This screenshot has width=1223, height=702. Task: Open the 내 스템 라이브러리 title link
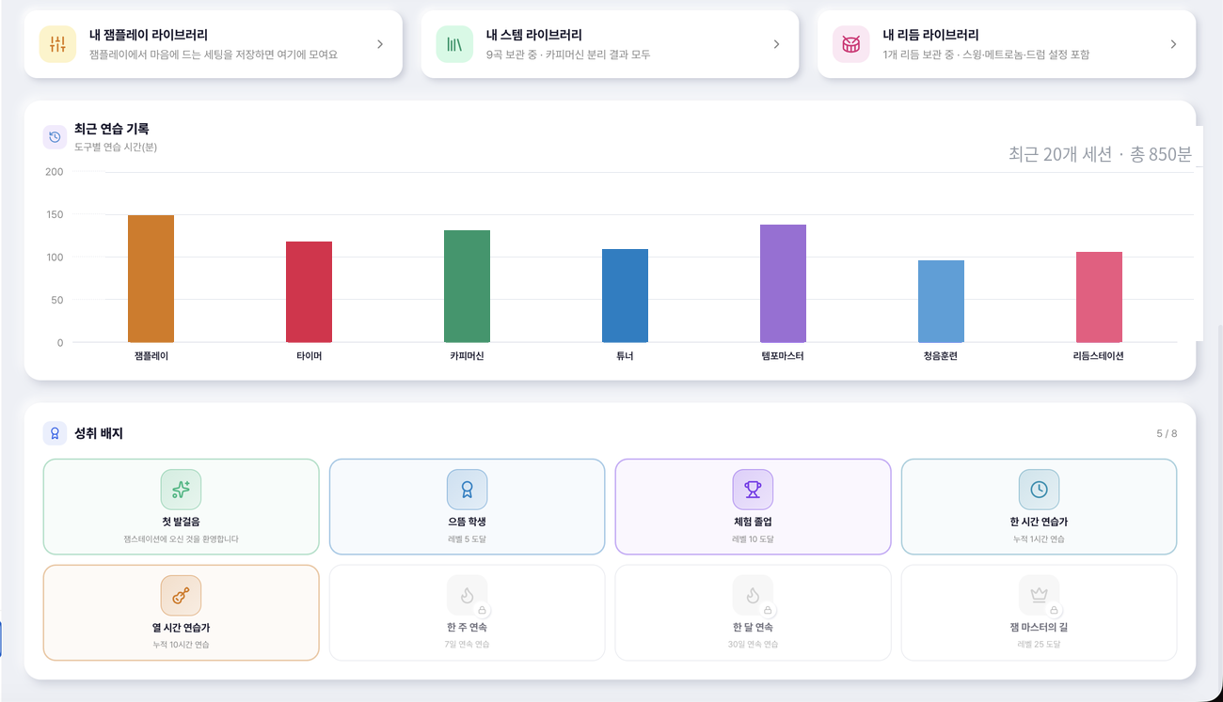534,35
